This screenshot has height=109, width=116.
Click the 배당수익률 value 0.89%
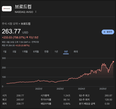(67, 104)
